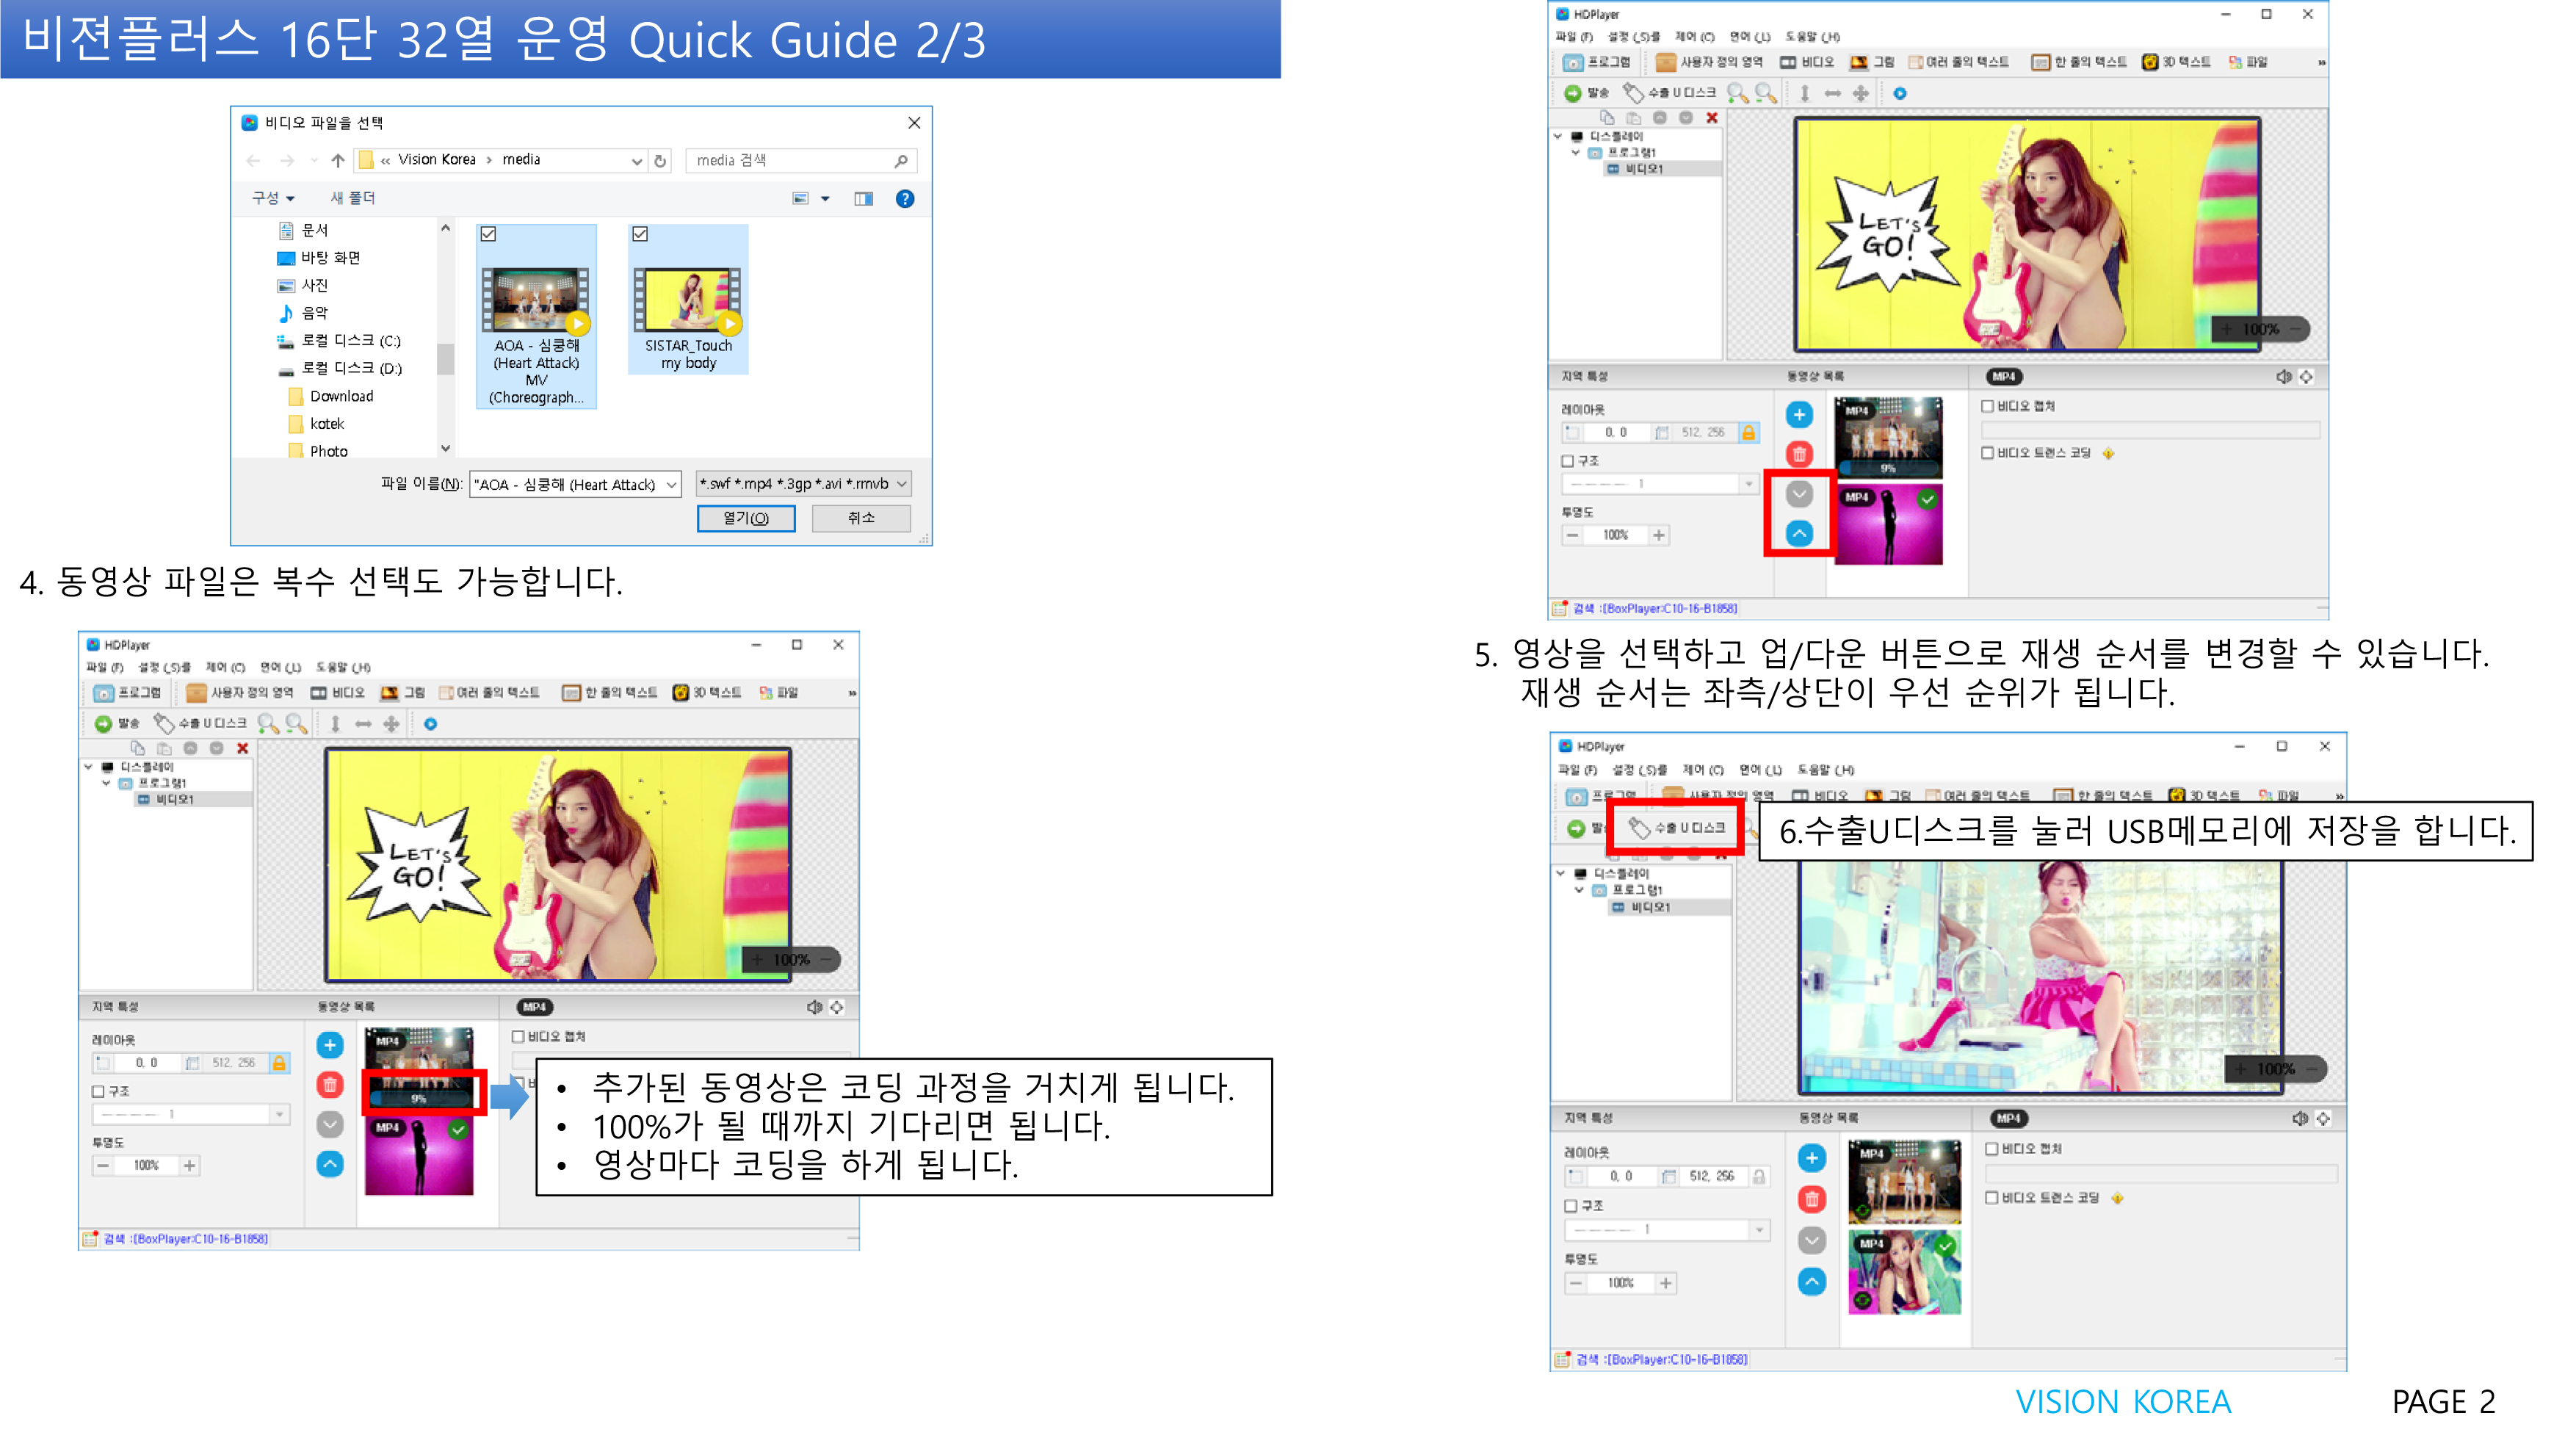Click vertical stretch arrow icon, top-right HDPlayer toolbar
Image resolution: width=2576 pixels, height=1449 pixels.
pyautogui.click(x=1805, y=93)
